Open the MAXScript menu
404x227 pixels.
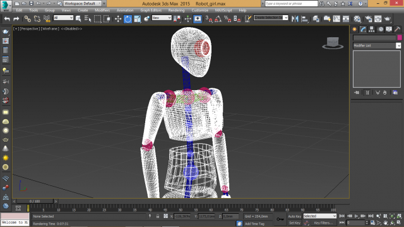coord(223,10)
